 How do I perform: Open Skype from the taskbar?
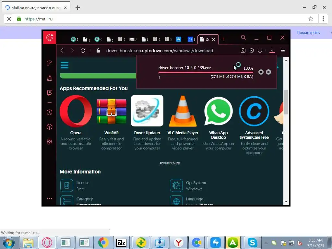point(252,243)
